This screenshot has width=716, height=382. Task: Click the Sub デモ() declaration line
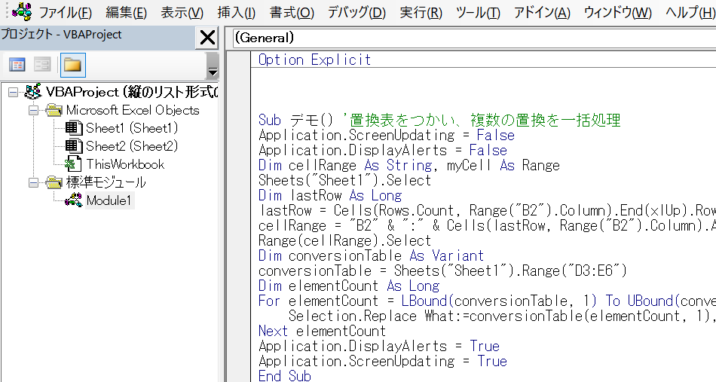pos(439,120)
